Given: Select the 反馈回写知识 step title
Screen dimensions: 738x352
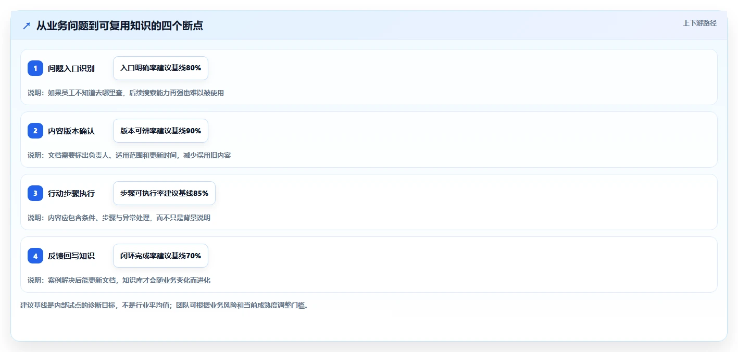Looking at the screenshot, I should (71, 256).
